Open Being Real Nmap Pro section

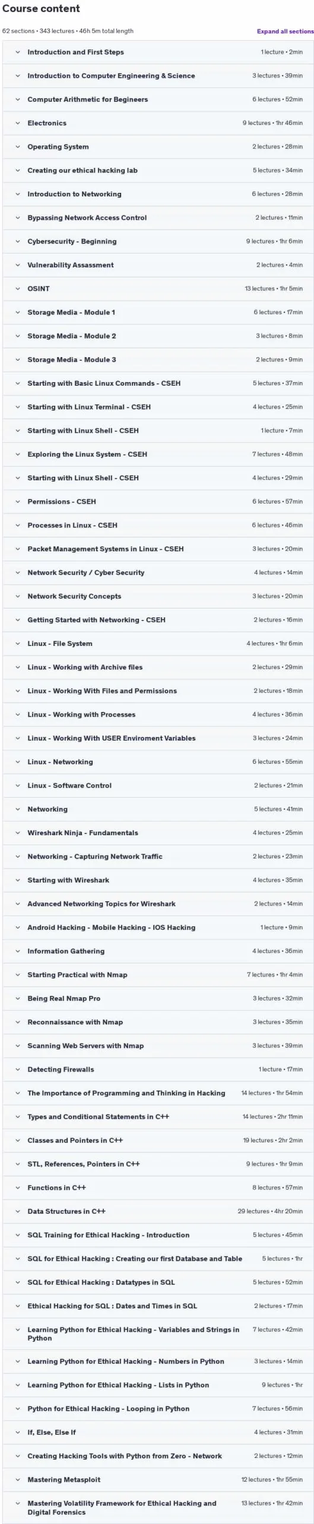[158, 998]
